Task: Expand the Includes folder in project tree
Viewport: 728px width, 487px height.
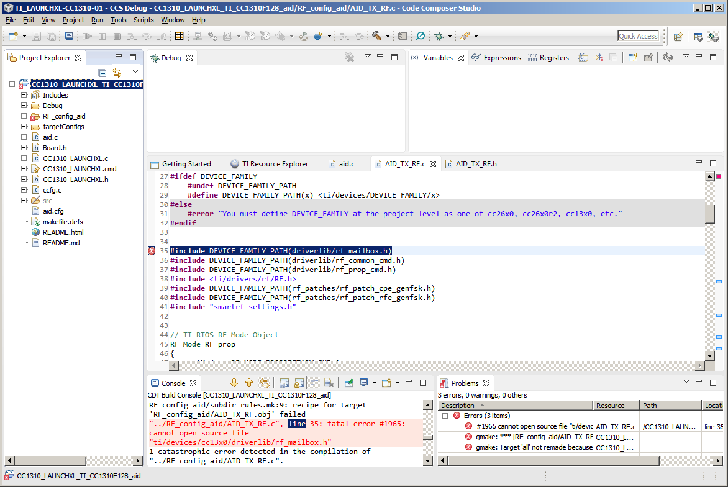Action: pyautogui.click(x=24, y=95)
